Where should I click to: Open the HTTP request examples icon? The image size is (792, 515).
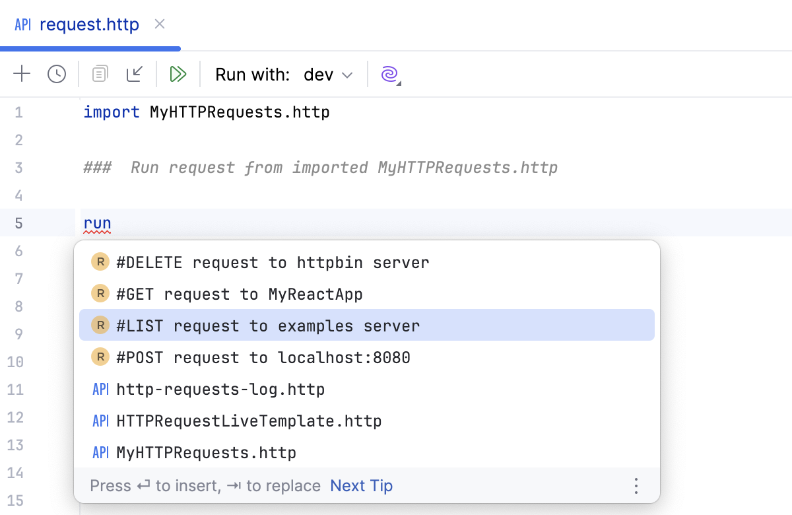click(100, 74)
